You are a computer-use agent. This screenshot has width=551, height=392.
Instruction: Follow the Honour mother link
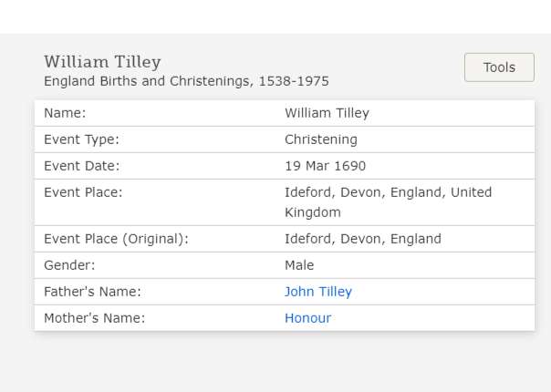pos(307,318)
